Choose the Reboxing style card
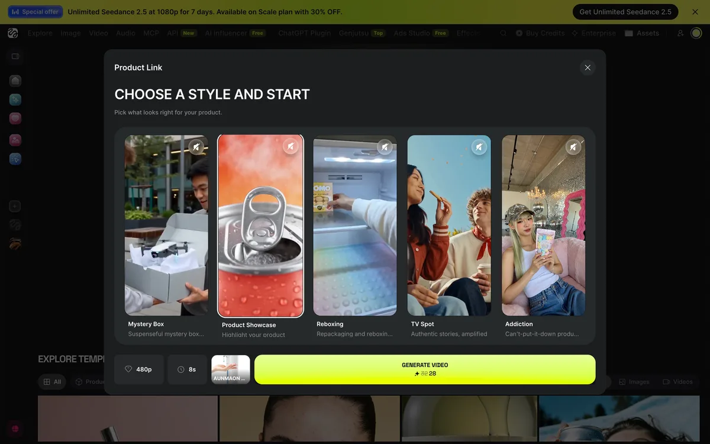This screenshot has height=444, width=710. (355, 237)
